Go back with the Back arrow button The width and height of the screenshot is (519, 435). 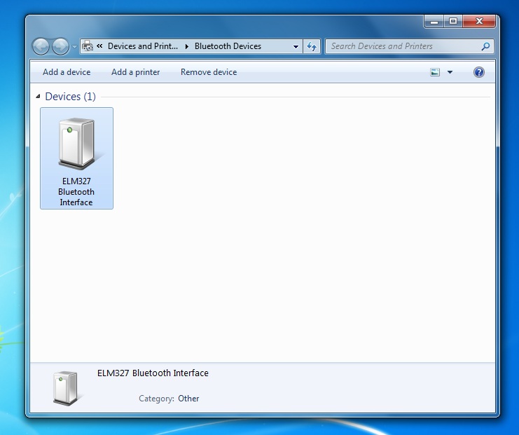coord(41,46)
